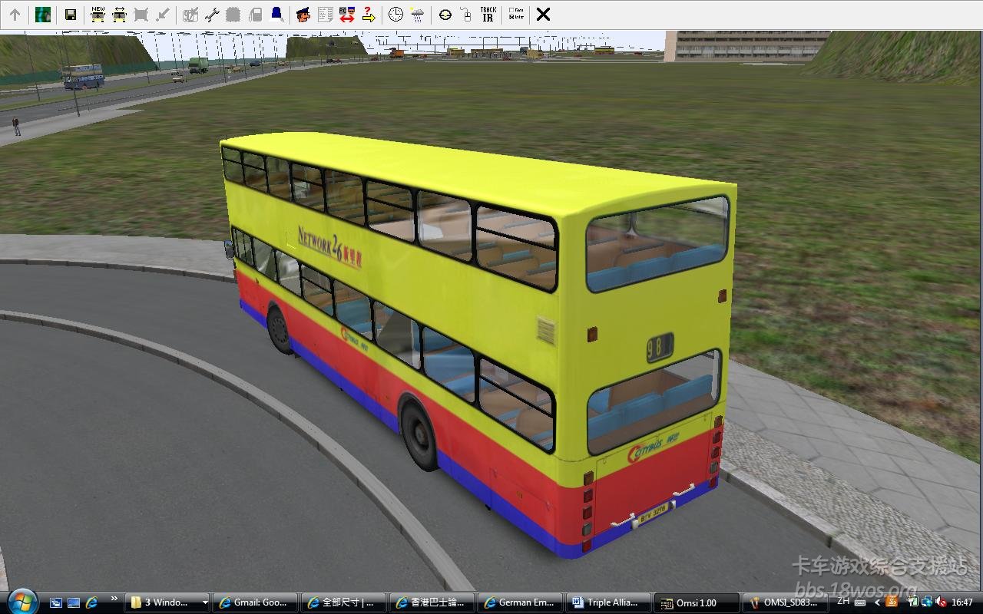Image resolution: width=983 pixels, height=614 pixels.
Task: Click the orange system tray icon
Action: coord(891,602)
